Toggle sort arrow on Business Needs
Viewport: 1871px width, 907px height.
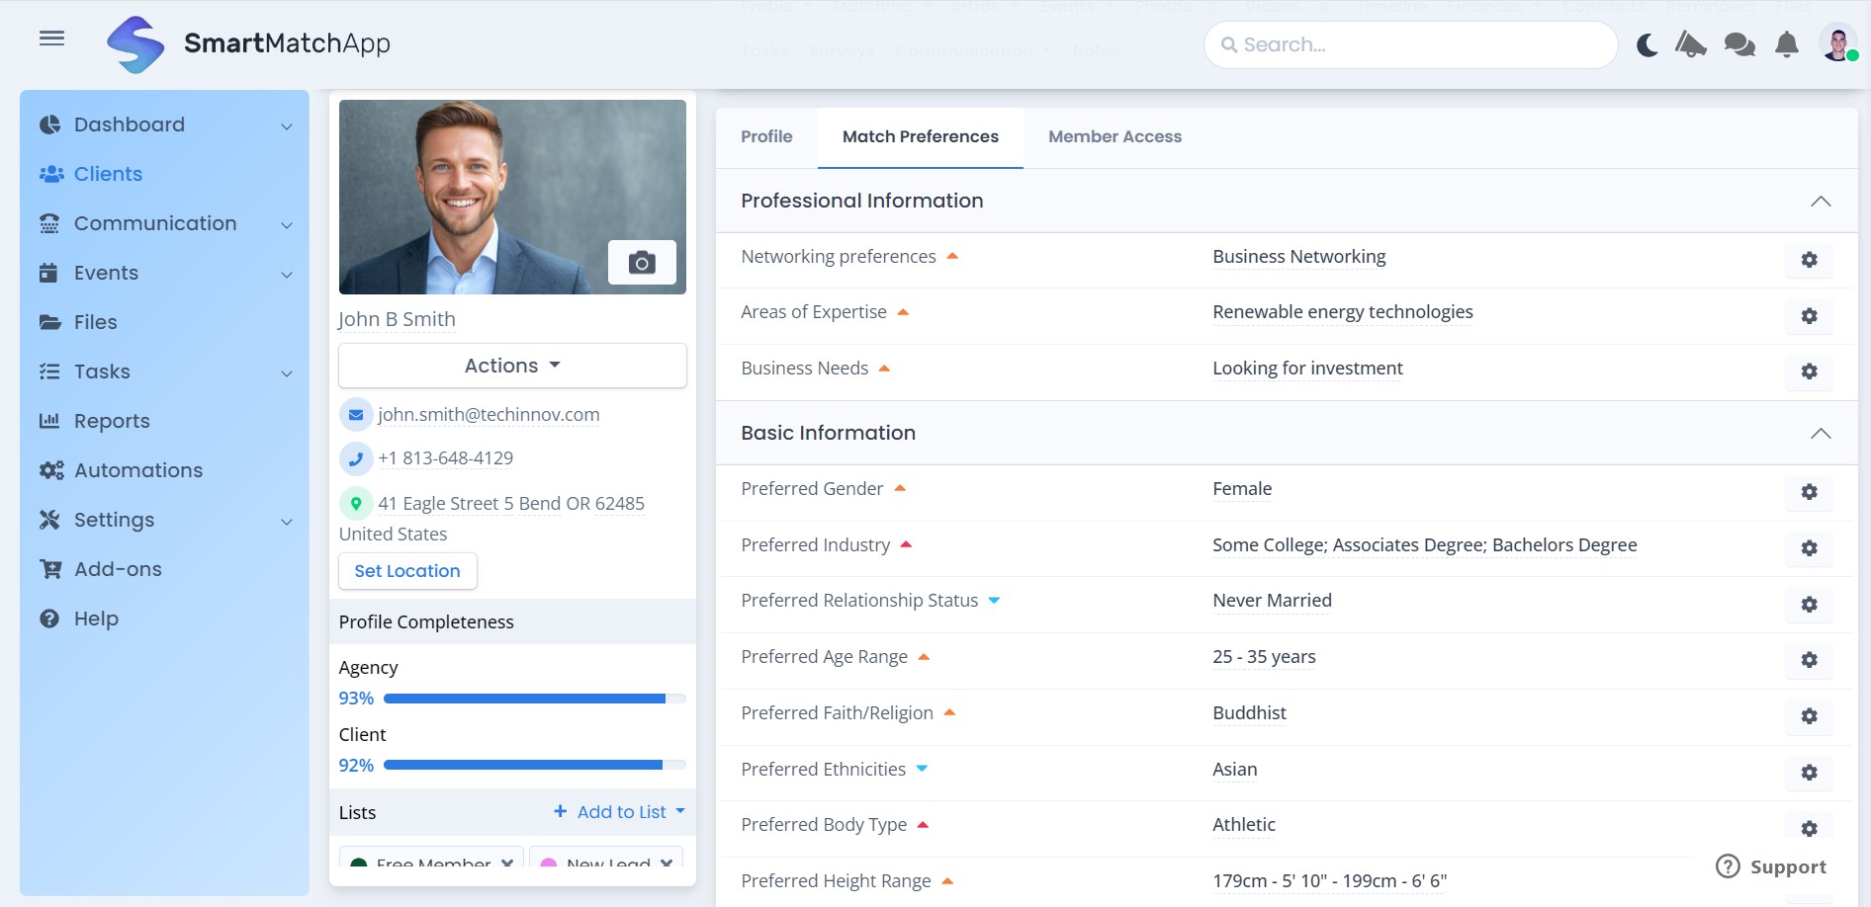click(883, 368)
